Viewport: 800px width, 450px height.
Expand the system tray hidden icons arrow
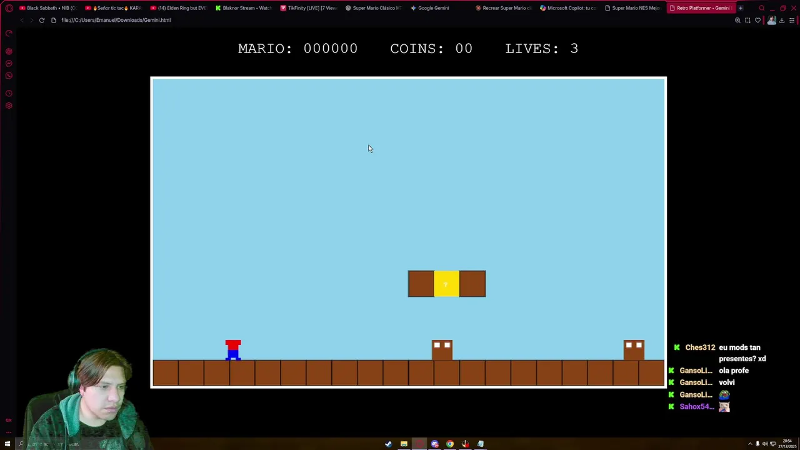pos(750,444)
